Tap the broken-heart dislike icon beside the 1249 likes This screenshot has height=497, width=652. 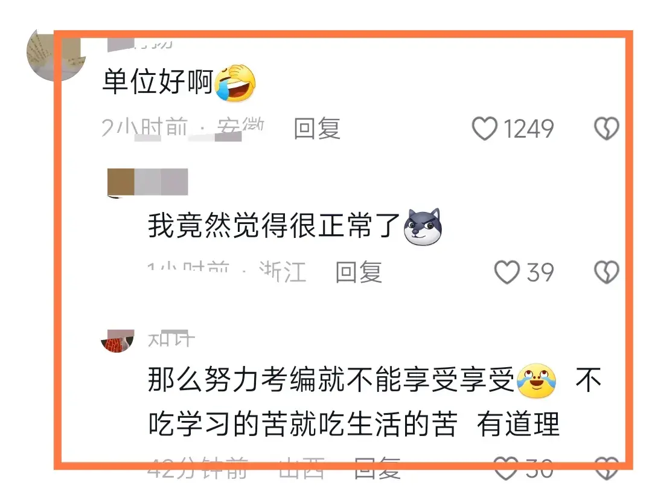(607, 129)
